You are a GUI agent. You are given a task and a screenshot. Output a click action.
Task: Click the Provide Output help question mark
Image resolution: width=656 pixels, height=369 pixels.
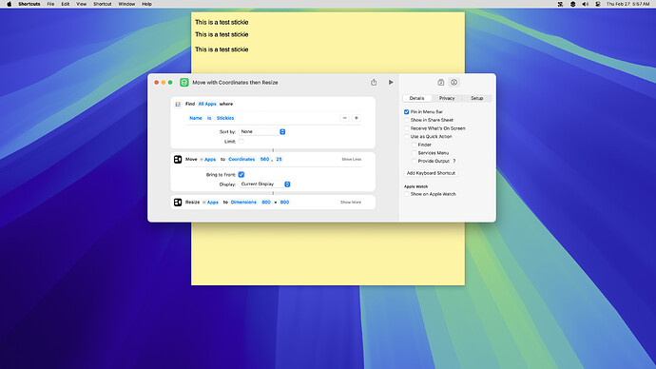coord(453,161)
